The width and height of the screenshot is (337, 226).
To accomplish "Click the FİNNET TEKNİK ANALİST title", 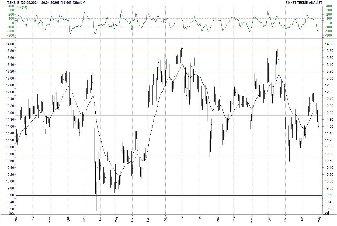I will (304, 2).
